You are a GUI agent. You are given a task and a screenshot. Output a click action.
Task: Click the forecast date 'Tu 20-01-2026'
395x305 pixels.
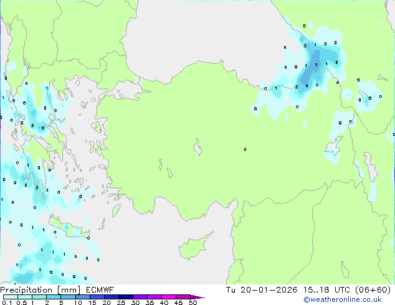(x=262, y=290)
